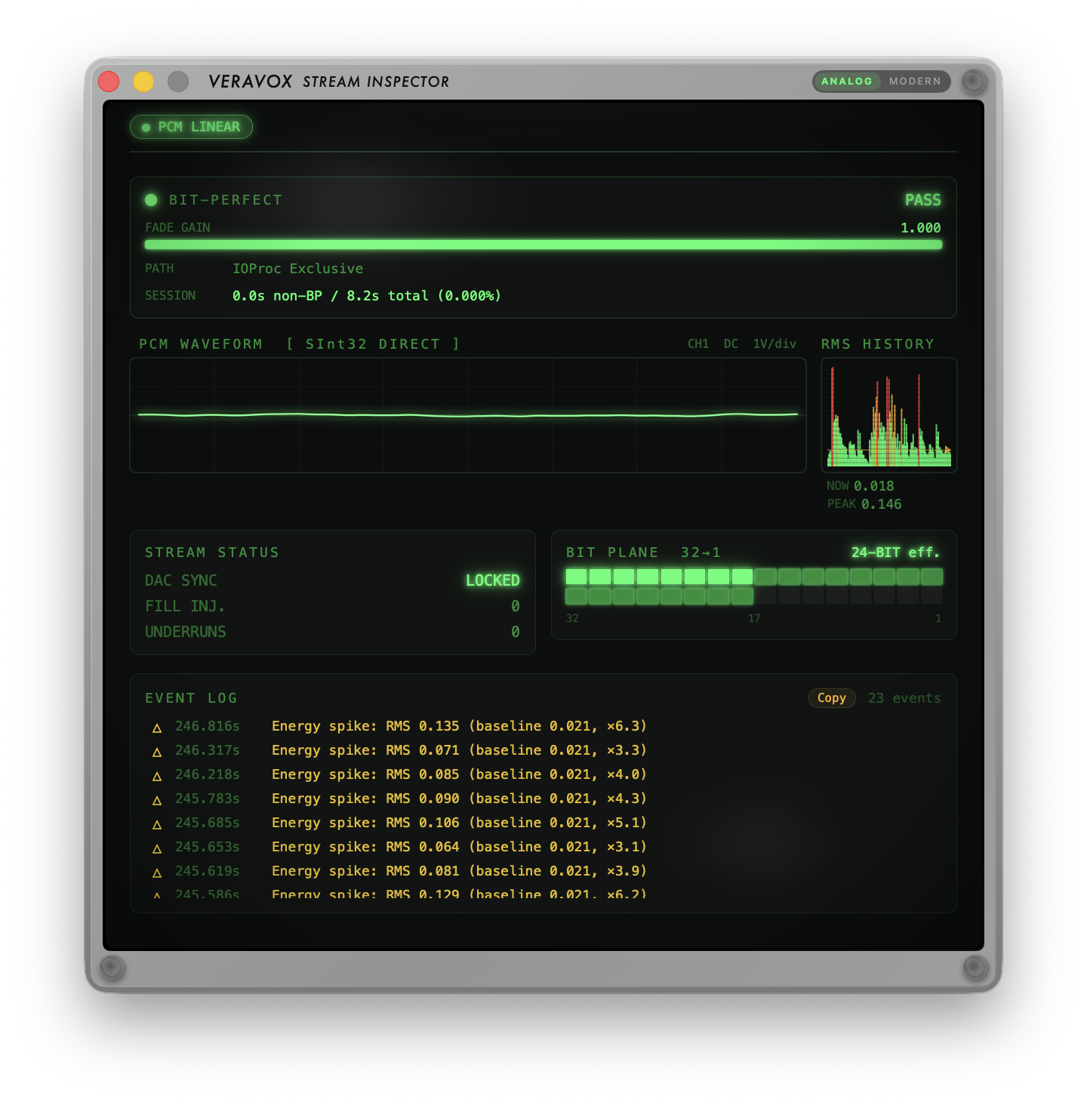
Task: Click the DAC SYNC LOCKED status value
Action: 493,580
